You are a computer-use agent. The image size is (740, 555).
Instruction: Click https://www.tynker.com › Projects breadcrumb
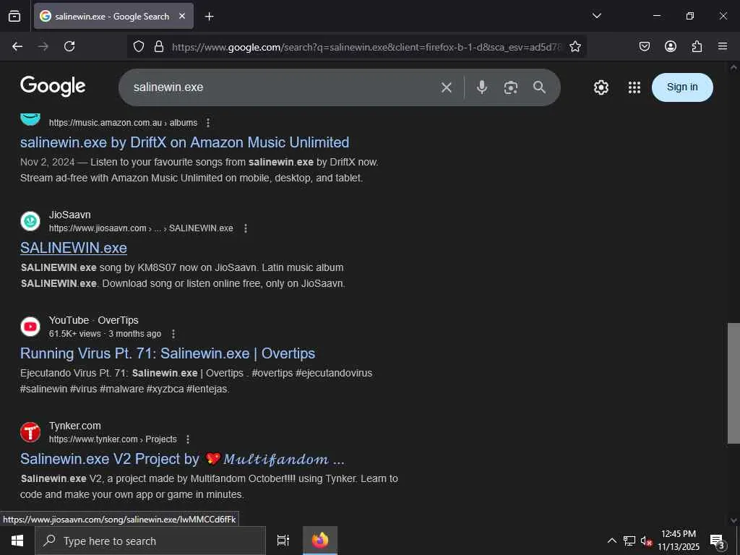113,439
